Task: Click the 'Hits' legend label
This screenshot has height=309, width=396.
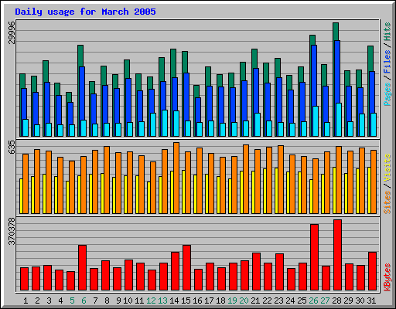Action: coord(387,32)
